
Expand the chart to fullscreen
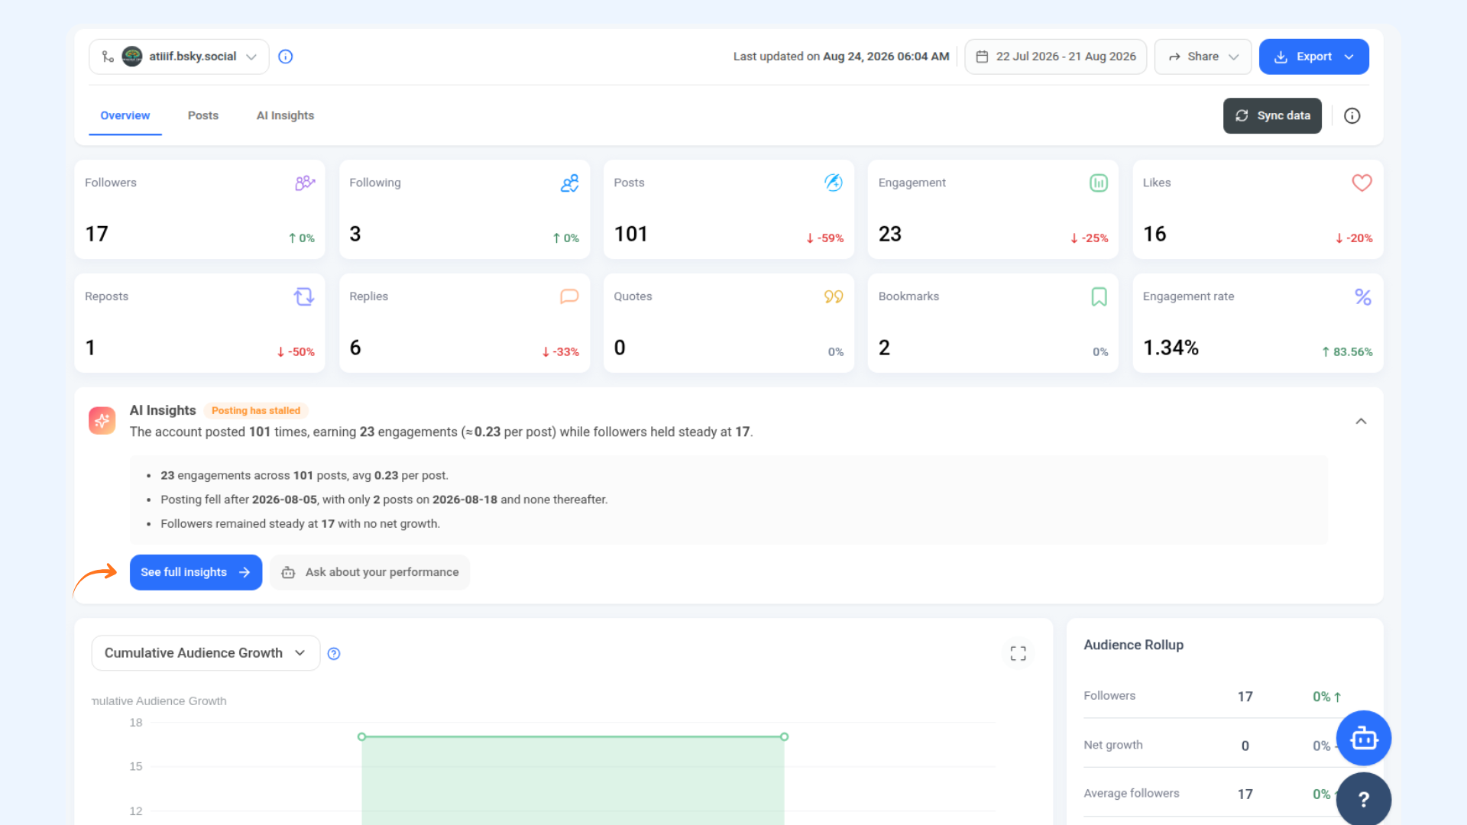point(1018,653)
